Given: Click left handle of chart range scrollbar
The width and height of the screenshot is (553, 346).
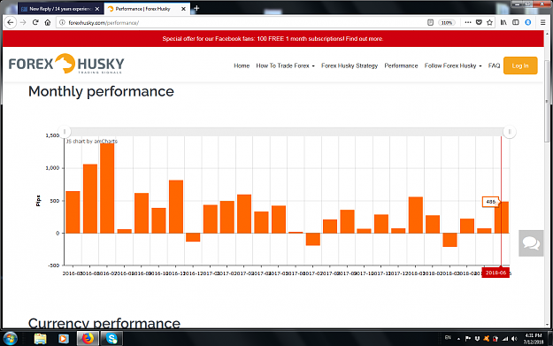Looking at the screenshot, I should [65, 132].
